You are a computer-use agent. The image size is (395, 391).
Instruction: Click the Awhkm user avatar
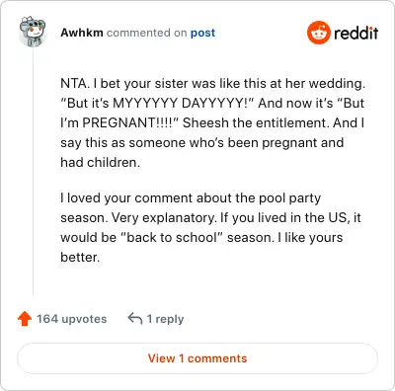click(32, 32)
